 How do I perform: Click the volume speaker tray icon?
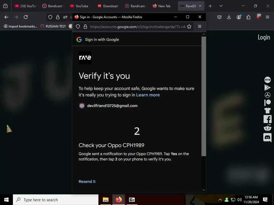(x=239, y=200)
